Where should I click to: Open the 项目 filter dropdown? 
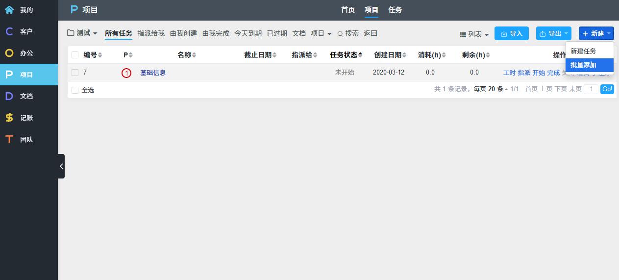(x=321, y=33)
